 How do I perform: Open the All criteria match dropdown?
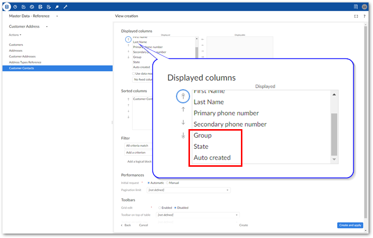139,145
